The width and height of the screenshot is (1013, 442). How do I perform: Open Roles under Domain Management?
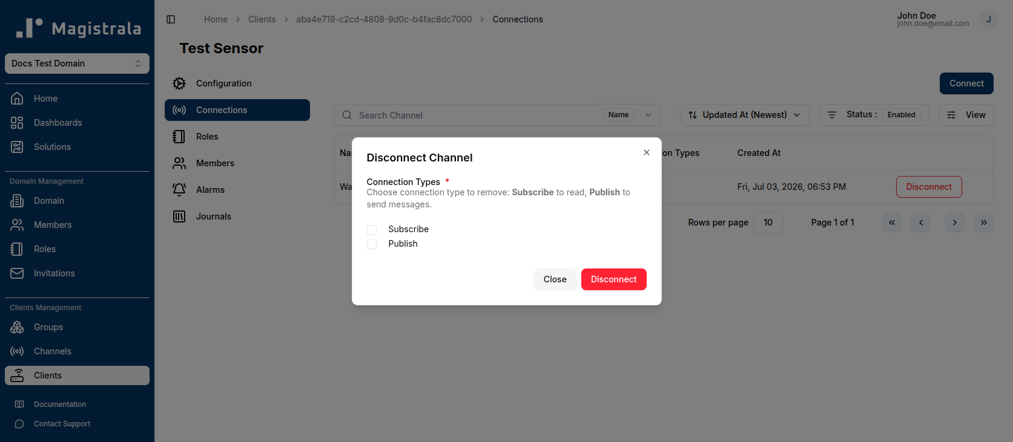[77, 249]
